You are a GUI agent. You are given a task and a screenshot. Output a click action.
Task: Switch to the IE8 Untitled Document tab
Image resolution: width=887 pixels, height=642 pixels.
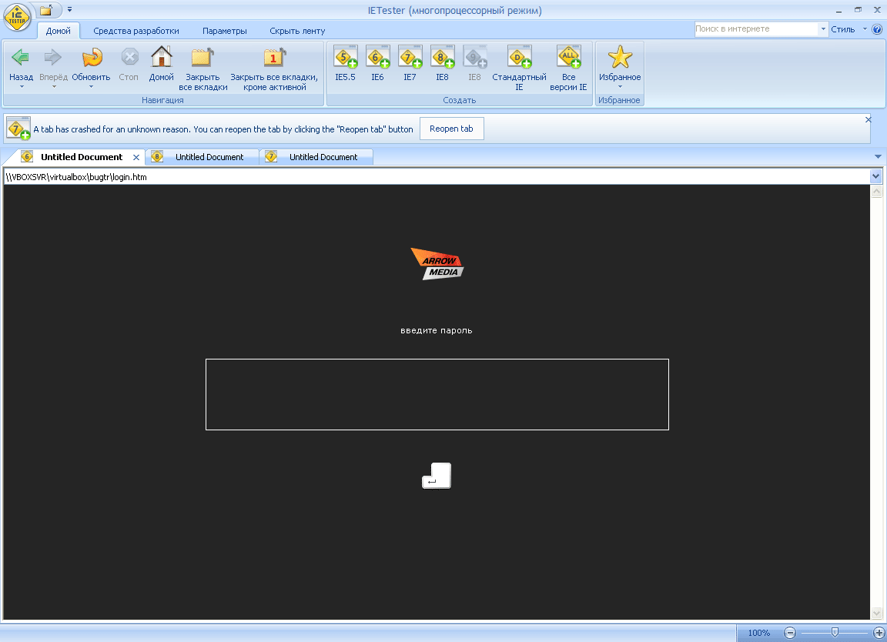click(x=202, y=157)
